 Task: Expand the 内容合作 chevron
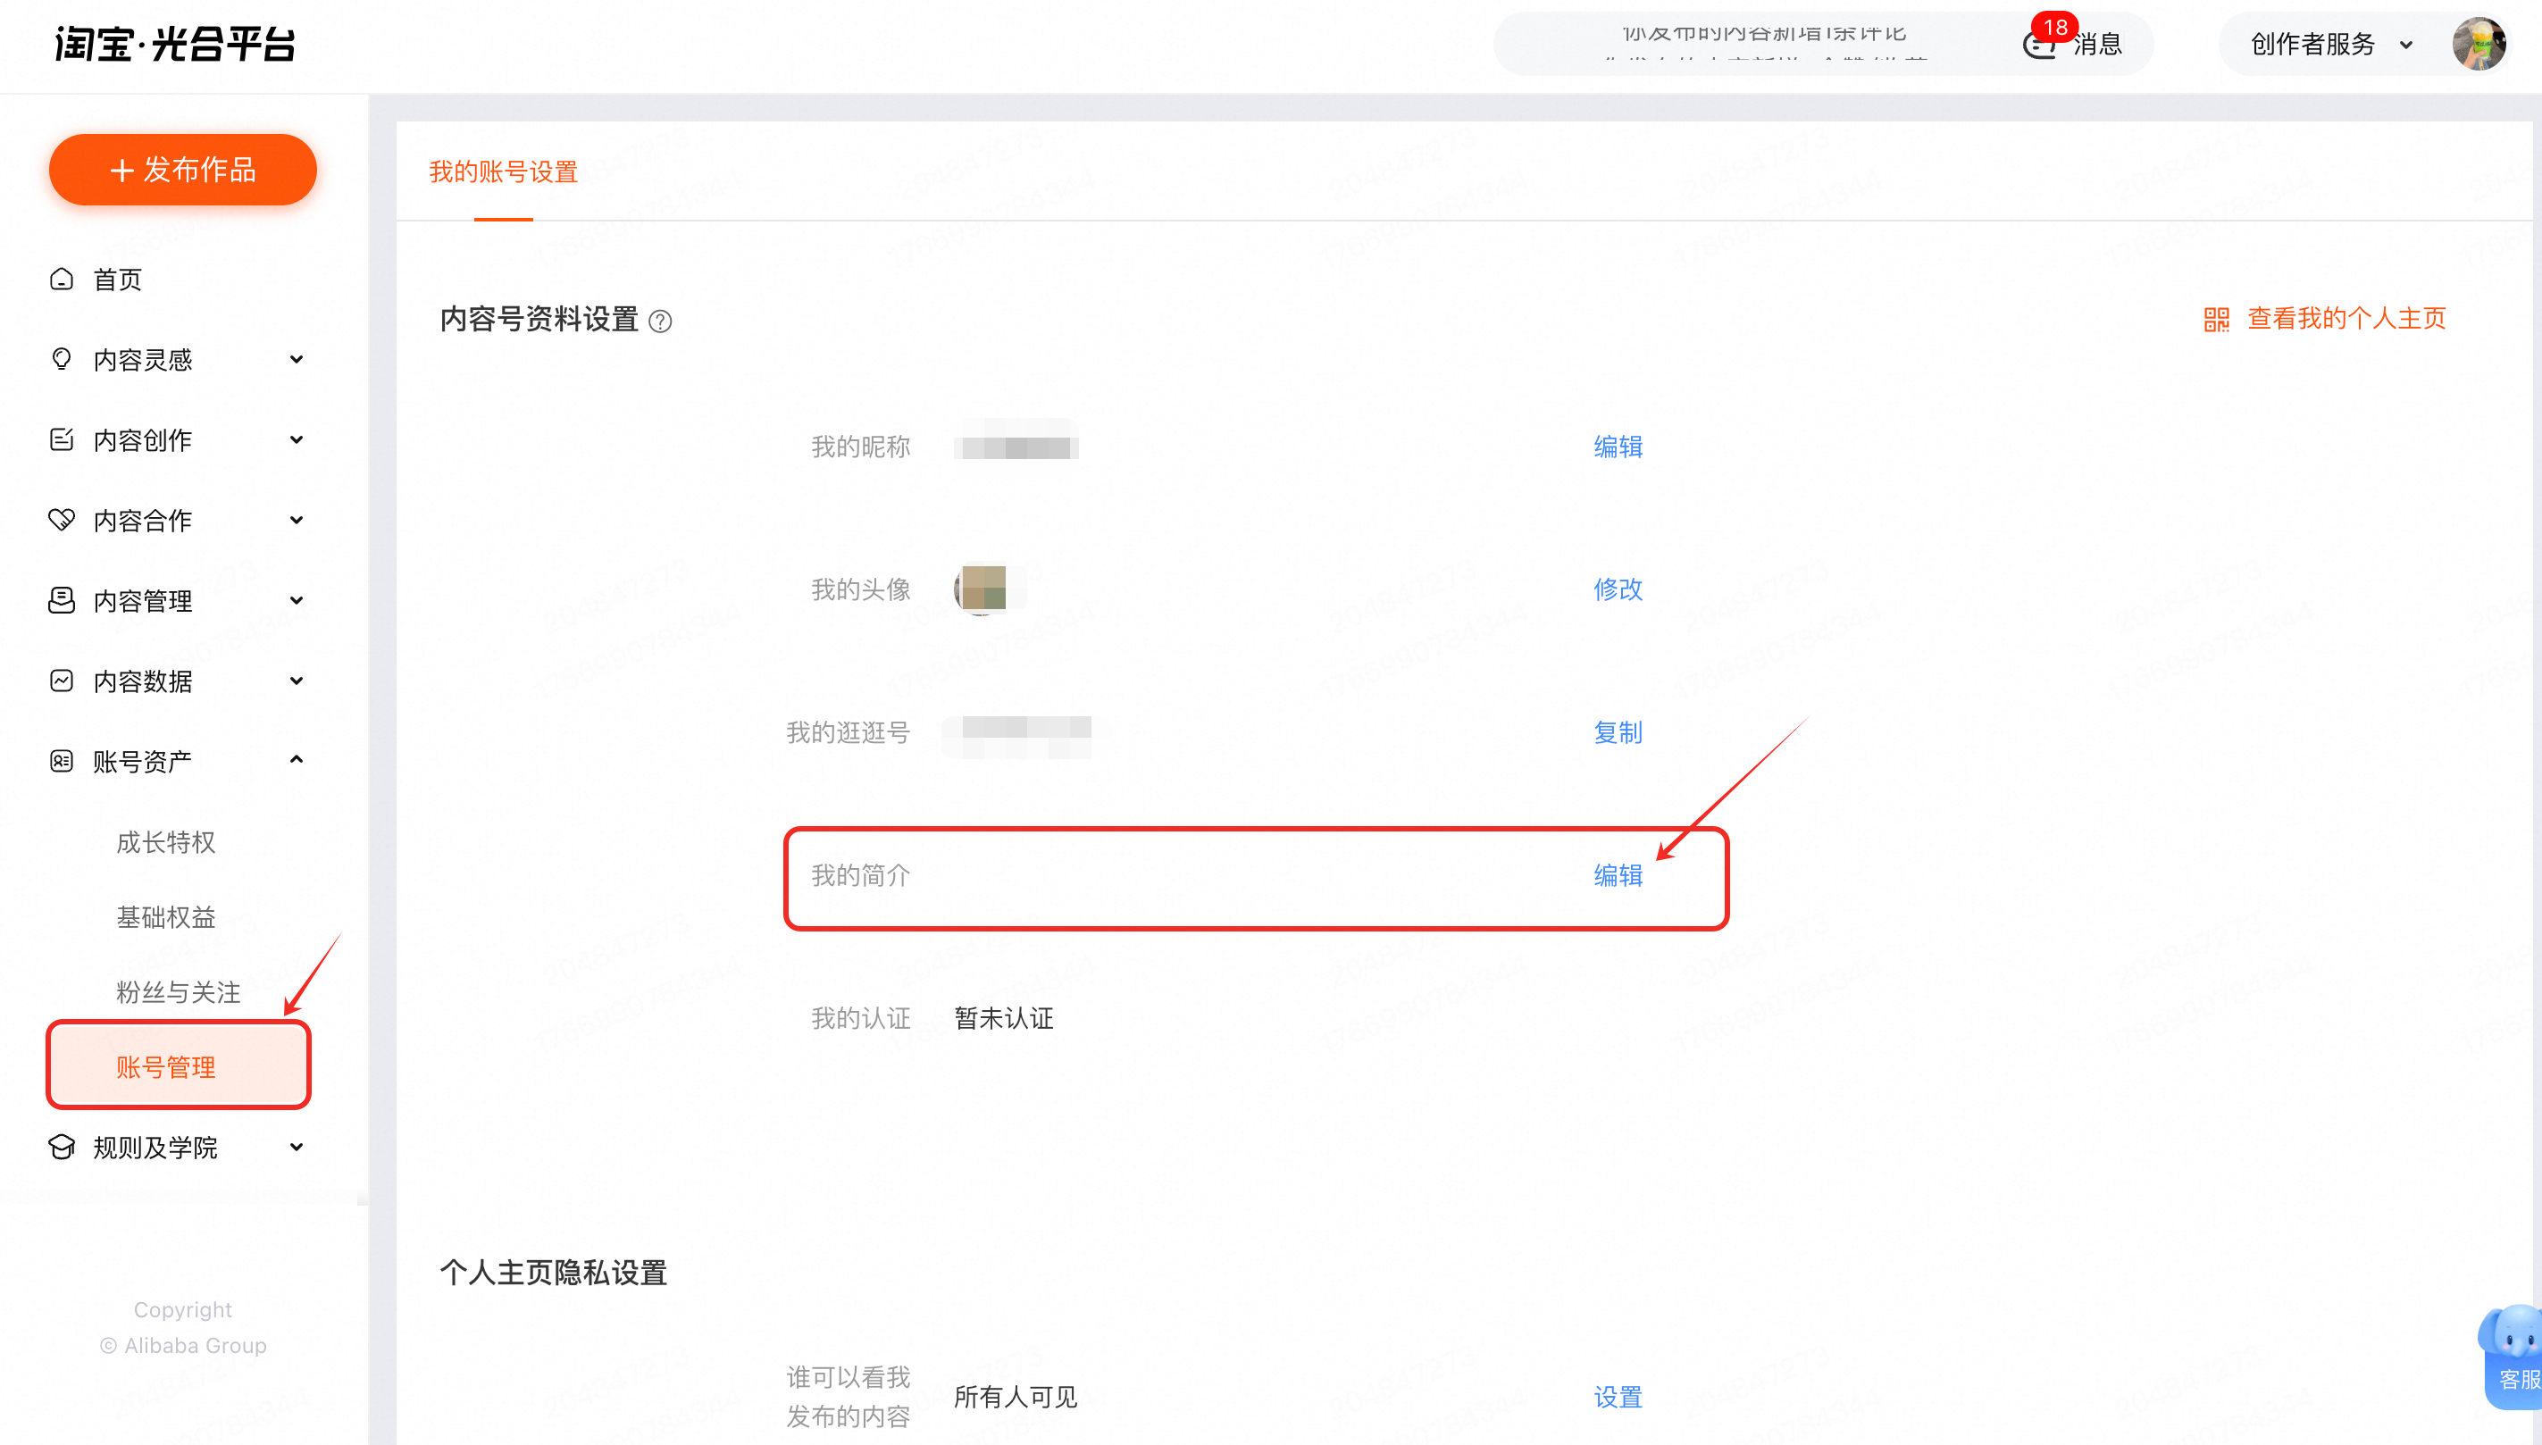tap(296, 520)
